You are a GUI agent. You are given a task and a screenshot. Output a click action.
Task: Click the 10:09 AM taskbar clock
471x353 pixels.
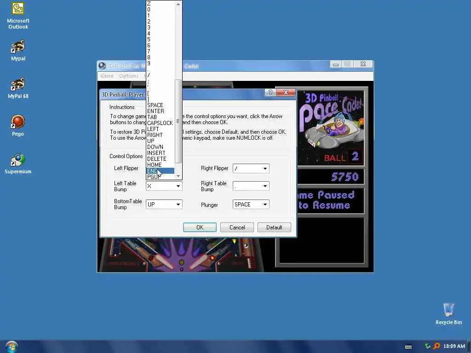[454, 346]
